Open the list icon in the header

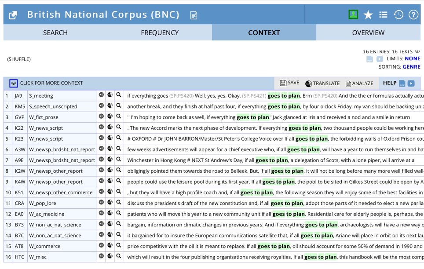click(383, 15)
